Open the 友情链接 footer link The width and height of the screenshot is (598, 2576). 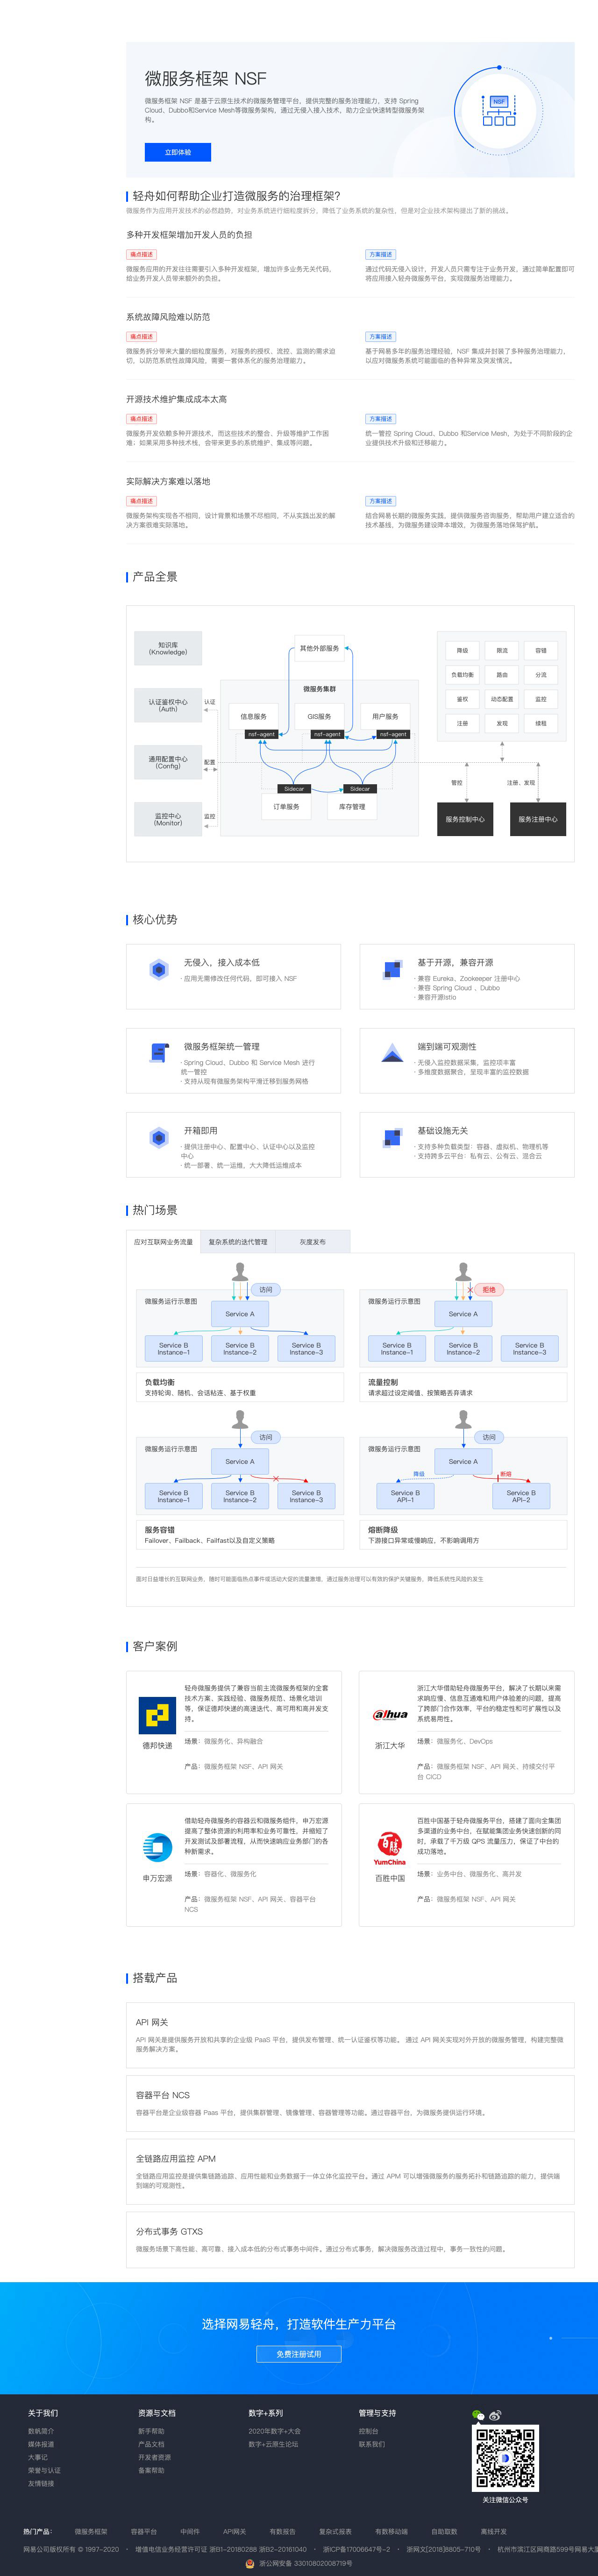click(41, 2483)
